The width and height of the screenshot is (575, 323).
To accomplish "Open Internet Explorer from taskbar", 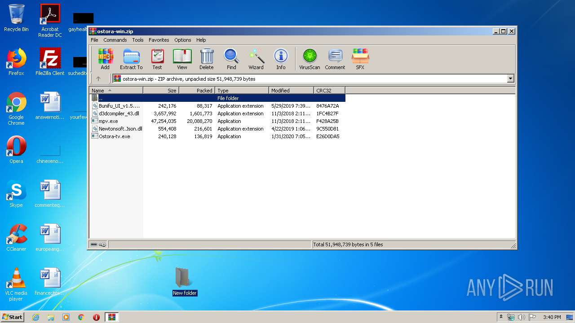I will tap(35, 317).
